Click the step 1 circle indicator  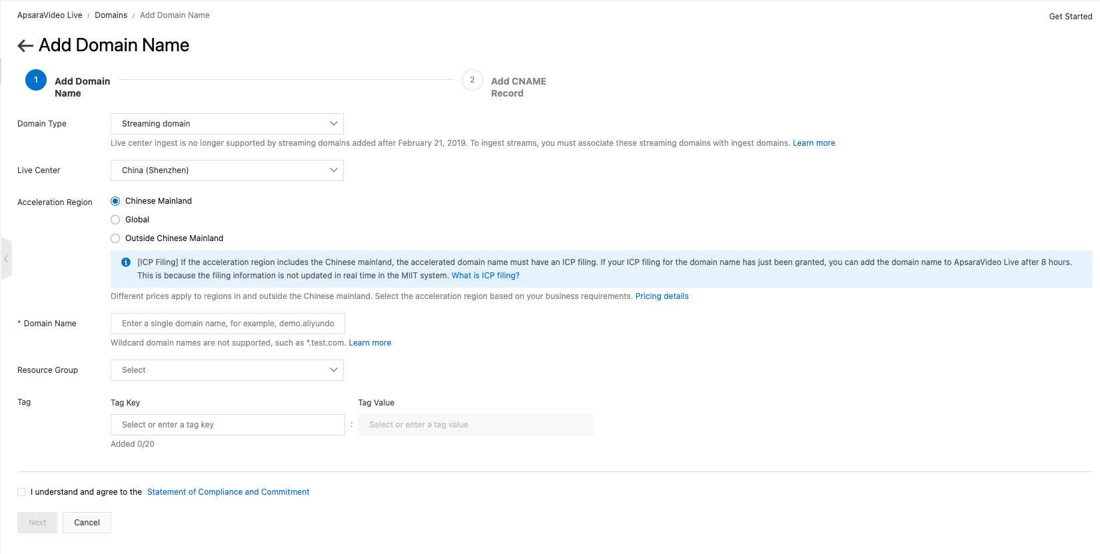tap(36, 80)
